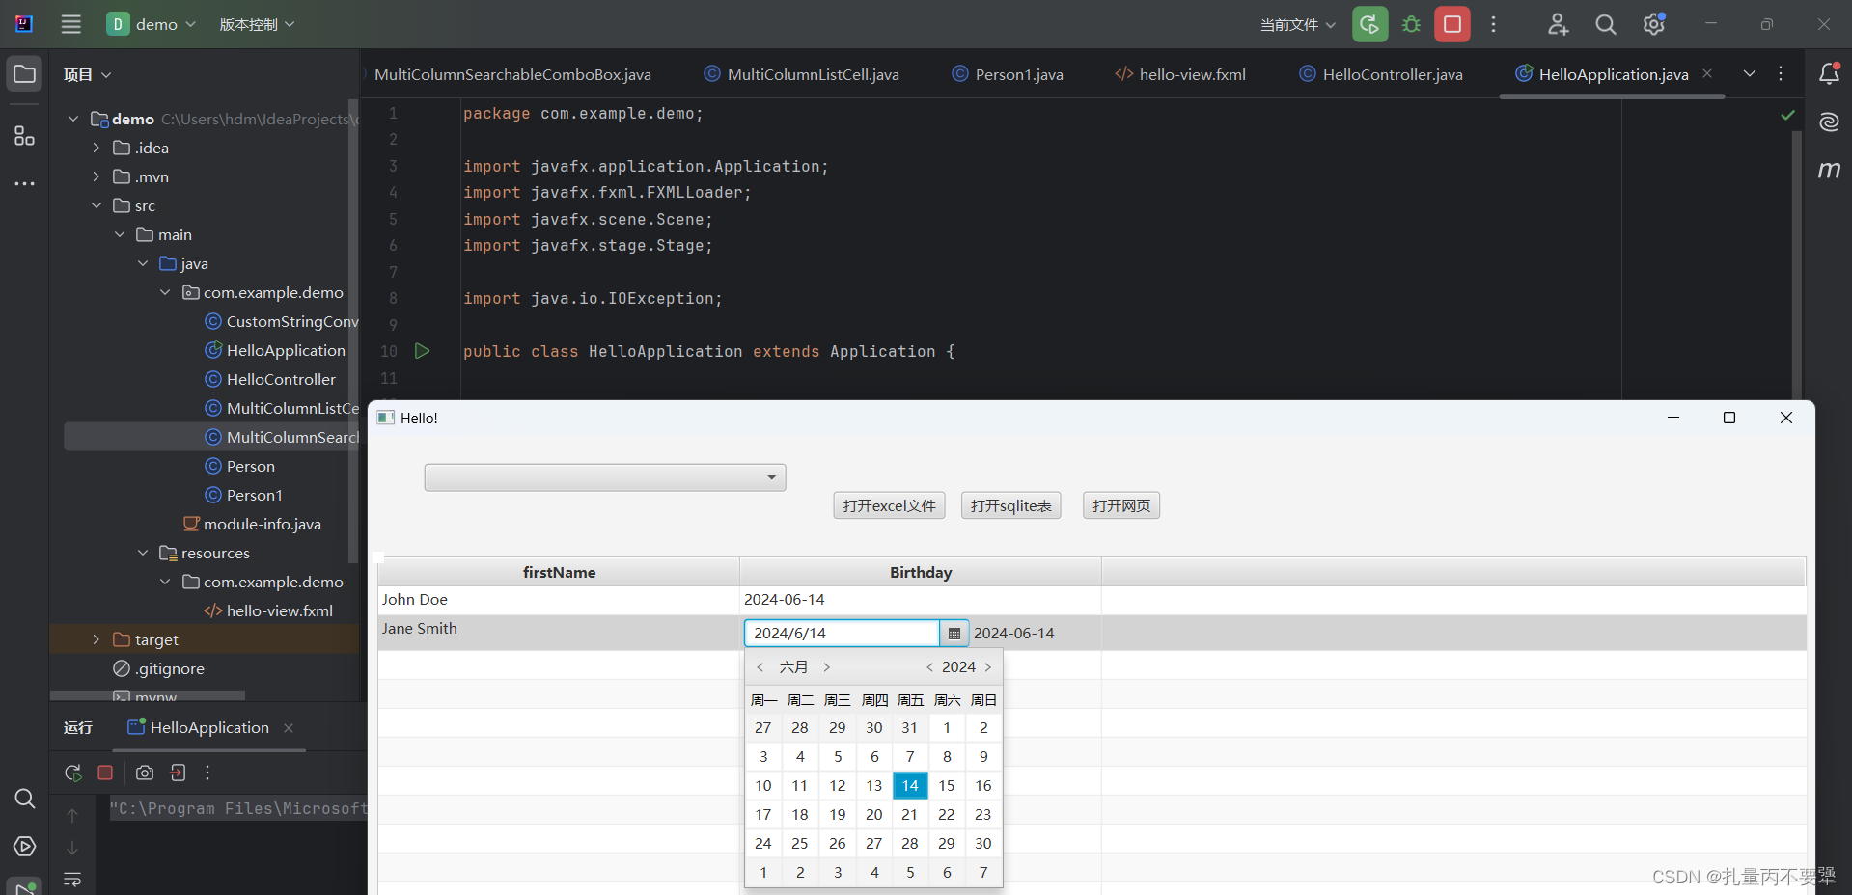Screen dimensions: 1852x895
Task: Sort by the firstName column header
Action: pos(559,572)
